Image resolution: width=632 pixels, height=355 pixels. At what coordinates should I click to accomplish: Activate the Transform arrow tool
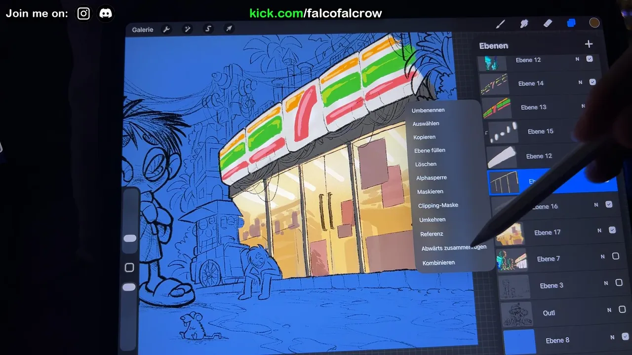pyautogui.click(x=229, y=29)
